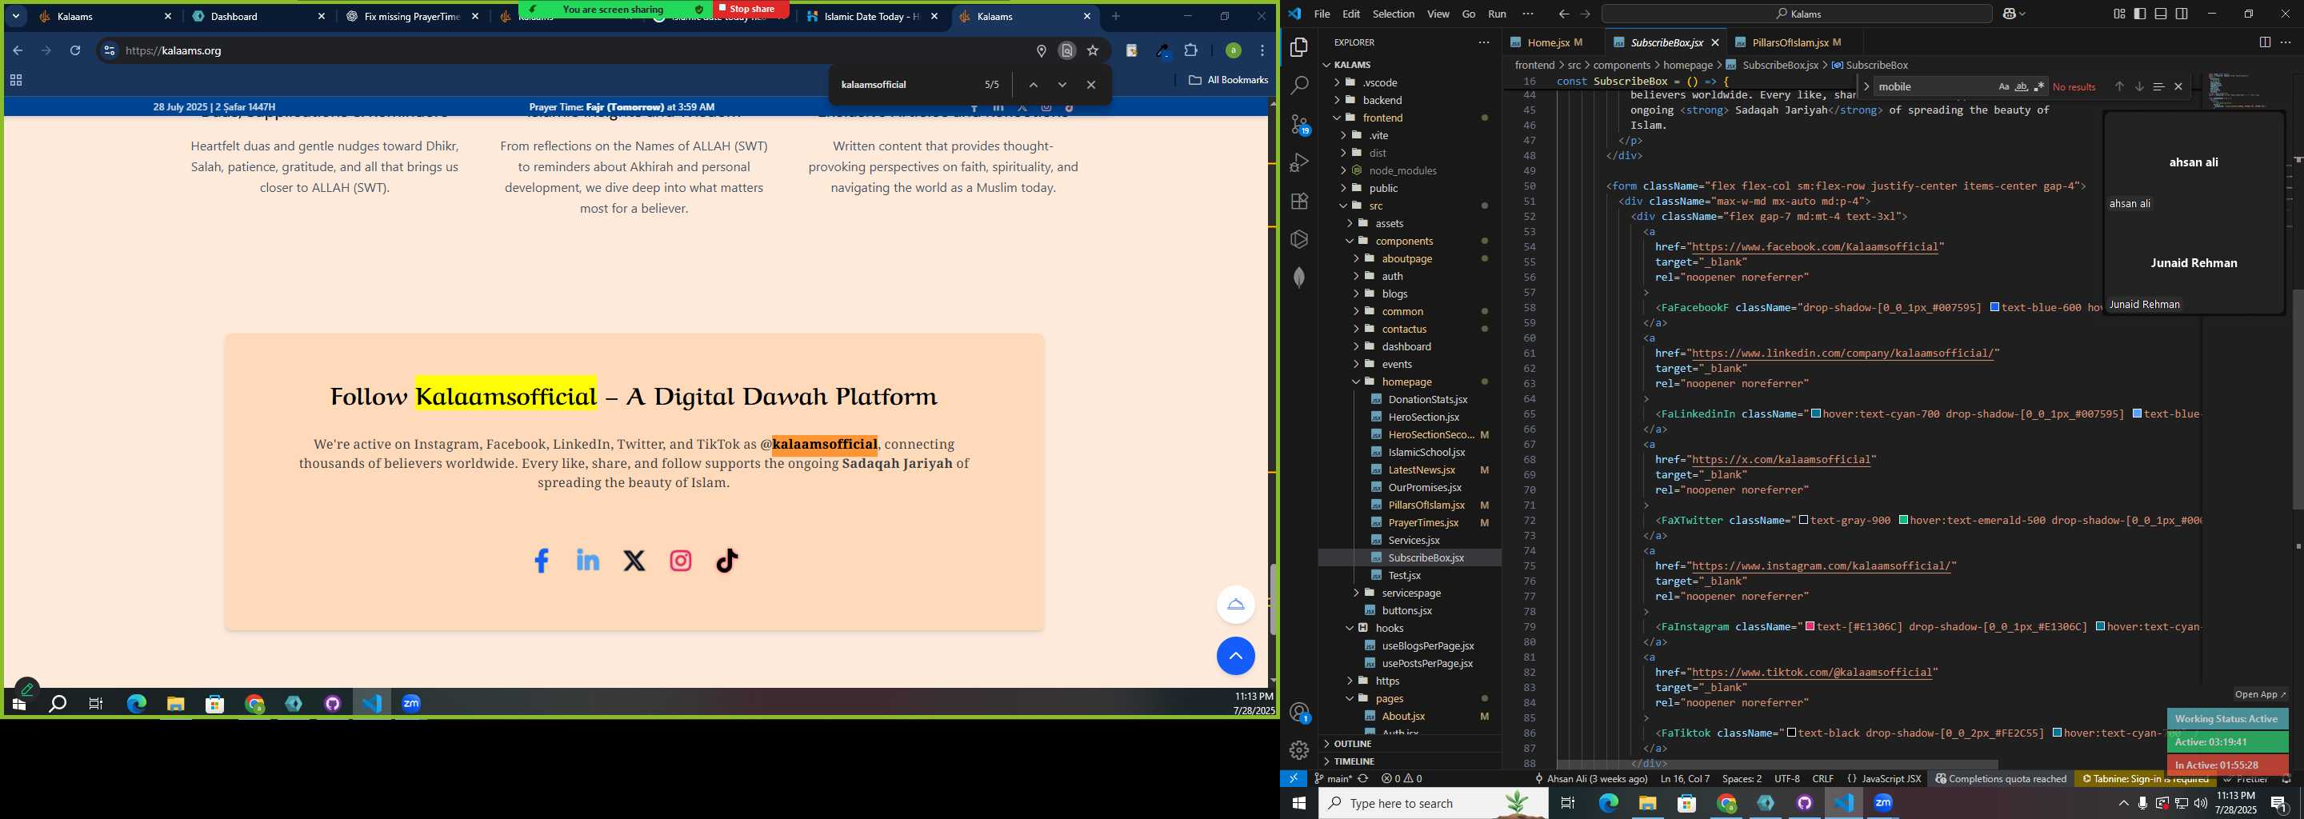2304x819 pixels.
Task: Open the Manage gear in VS Code
Action: pyautogui.click(x=1299, y=750)
